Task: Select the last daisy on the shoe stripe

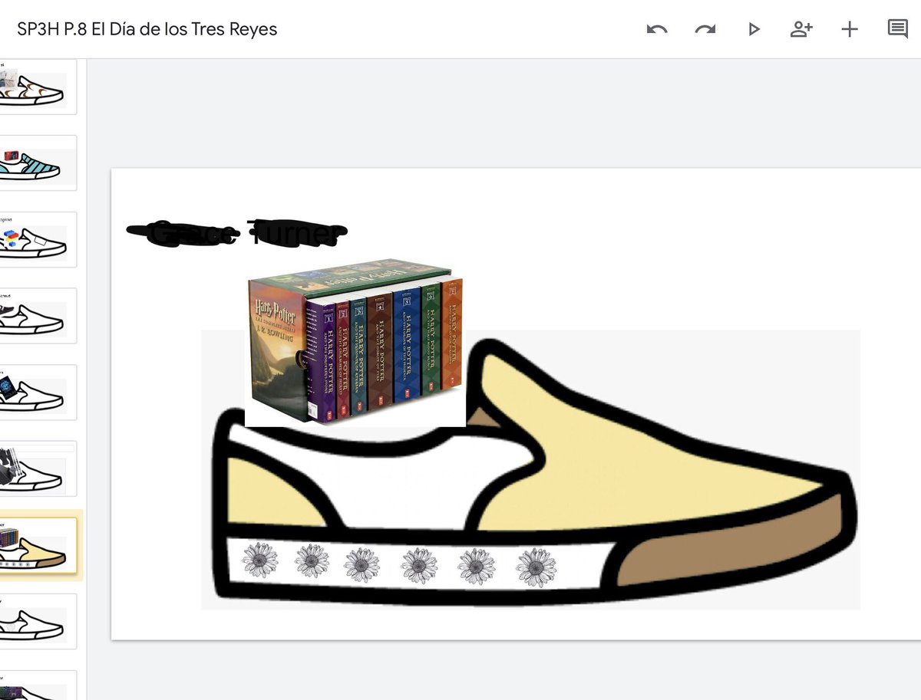Action: [x=536, y=567]
